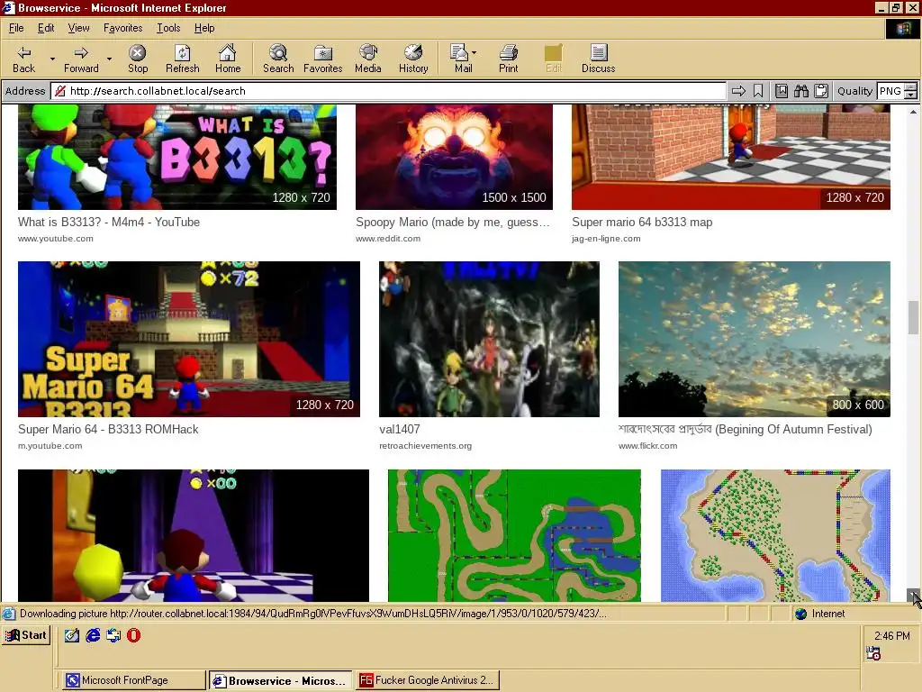Switch to Fucker Google Antivirus taskbar button
Image resolution: width=922 pixels, height=692 pixels.
point(428,680)
